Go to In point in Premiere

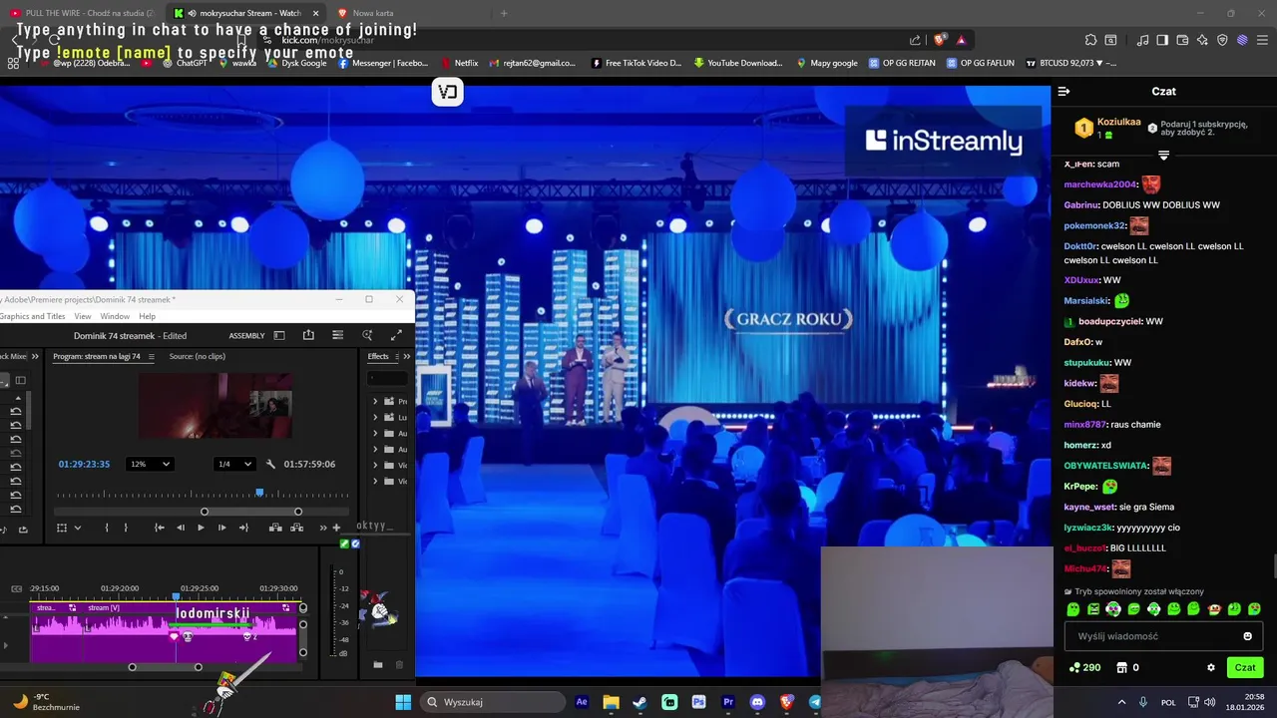(x=159, y=528)
